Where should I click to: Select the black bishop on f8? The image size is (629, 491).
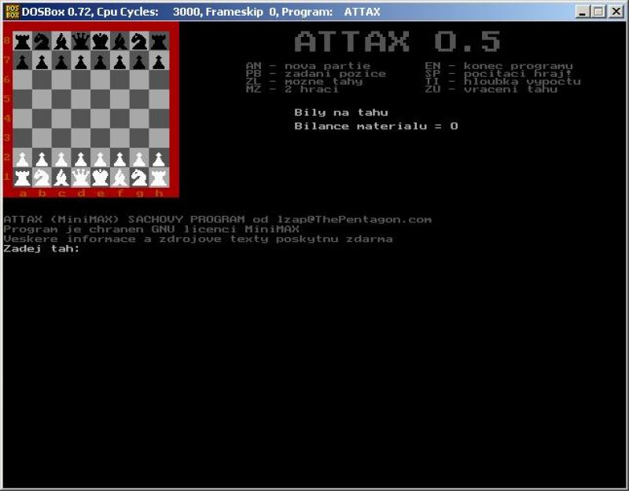[x=120, y=42]
